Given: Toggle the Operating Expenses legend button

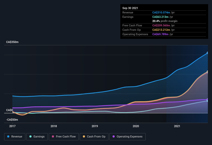Looking at the screenshot, I should pos(128,137).
